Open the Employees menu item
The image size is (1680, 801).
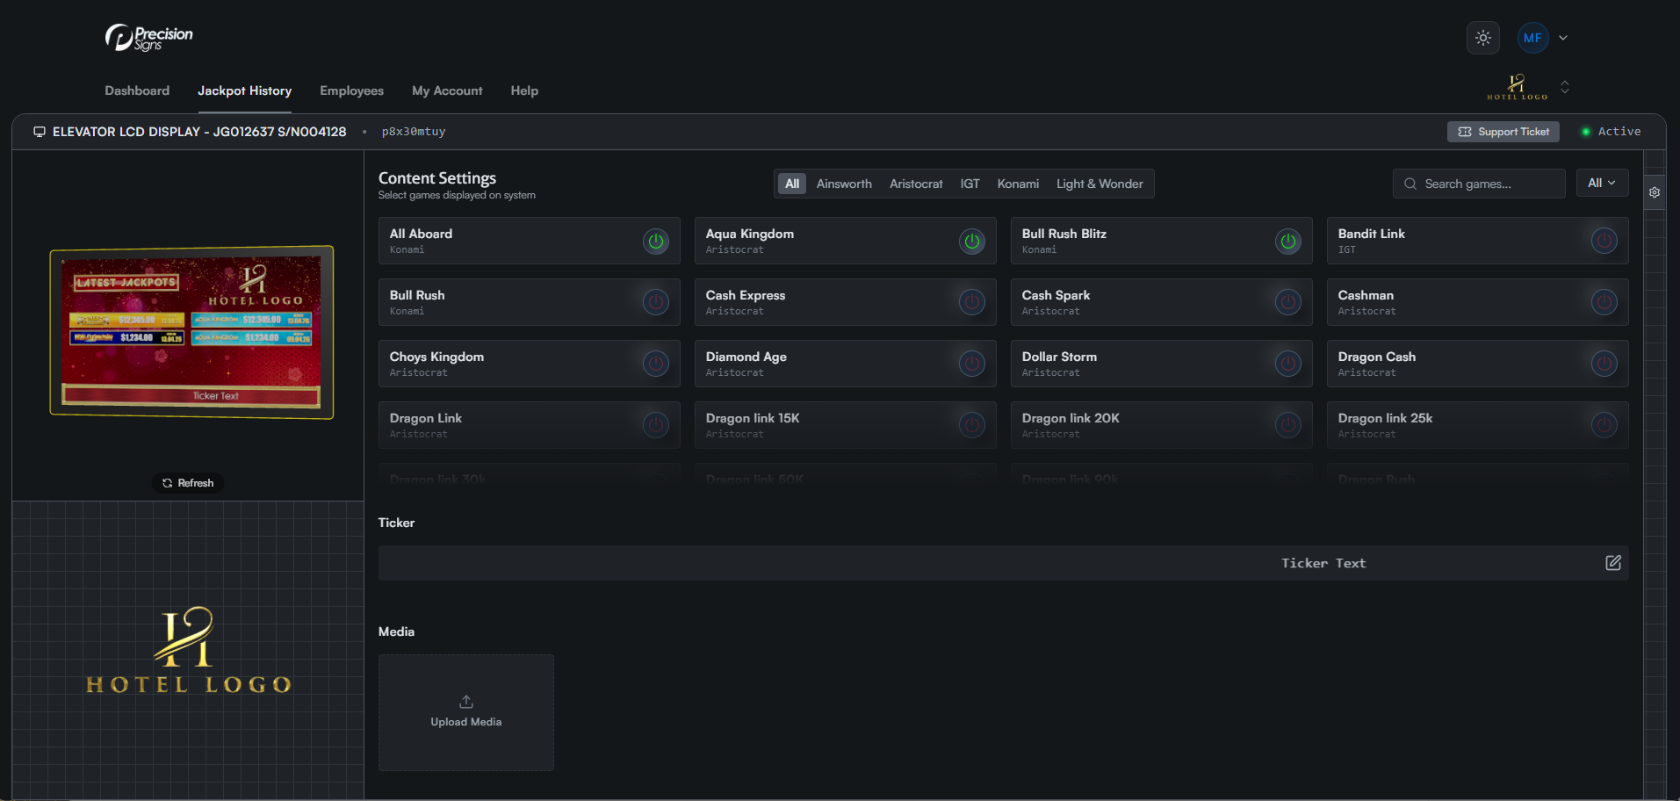click(x=351, y=90)
